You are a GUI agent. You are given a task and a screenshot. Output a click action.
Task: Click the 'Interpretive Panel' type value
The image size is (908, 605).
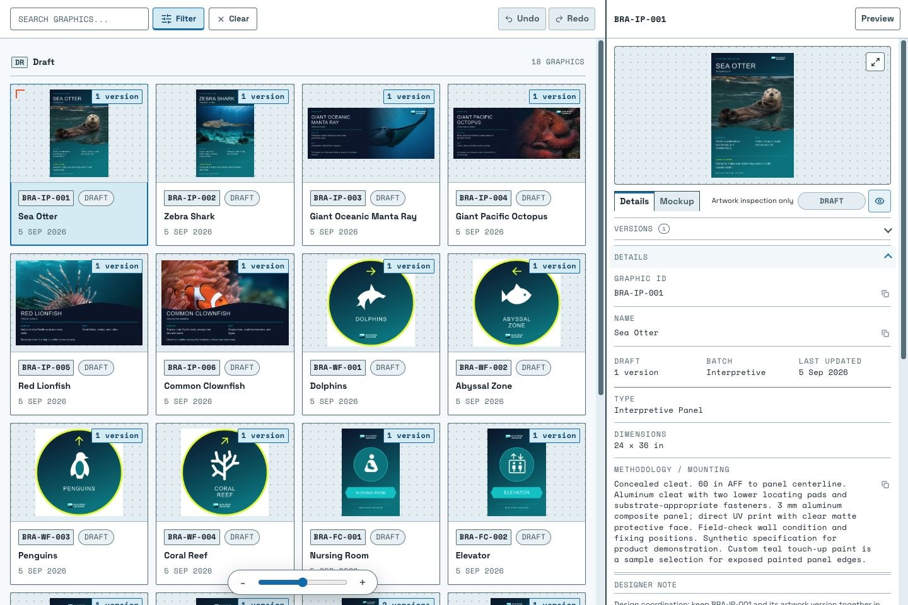pyautogui.click(x=658, y=410)
